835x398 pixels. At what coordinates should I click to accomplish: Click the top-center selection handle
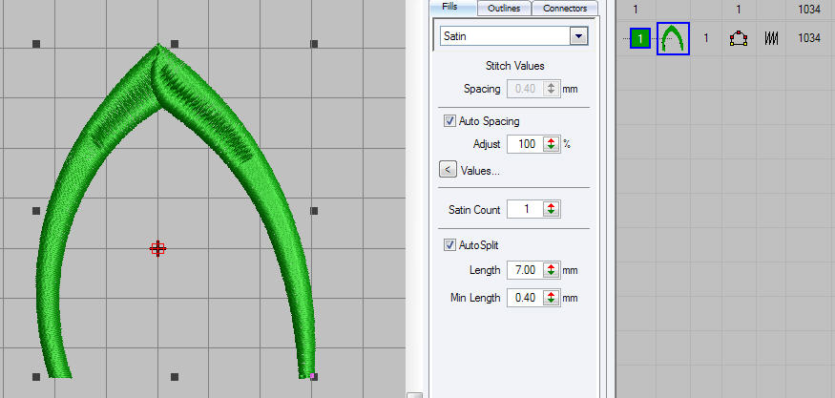pos(175,44)
